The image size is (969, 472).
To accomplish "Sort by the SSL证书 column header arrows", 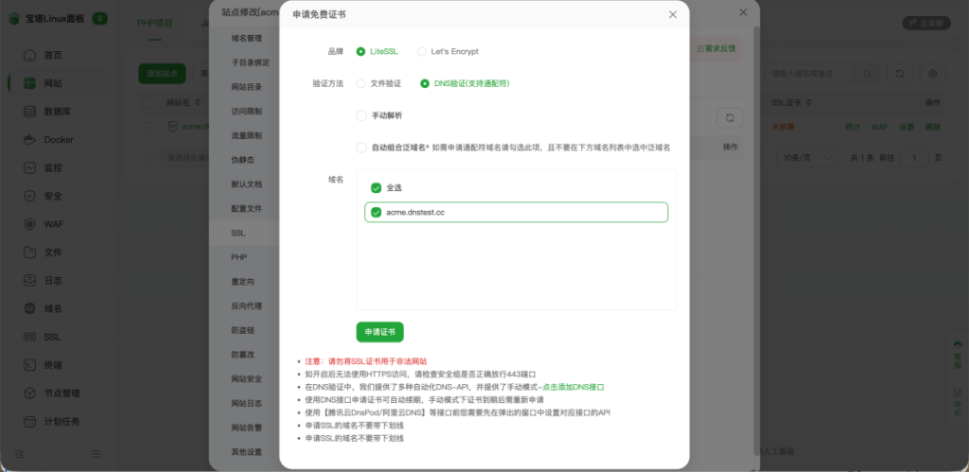I will pos(808,102).
